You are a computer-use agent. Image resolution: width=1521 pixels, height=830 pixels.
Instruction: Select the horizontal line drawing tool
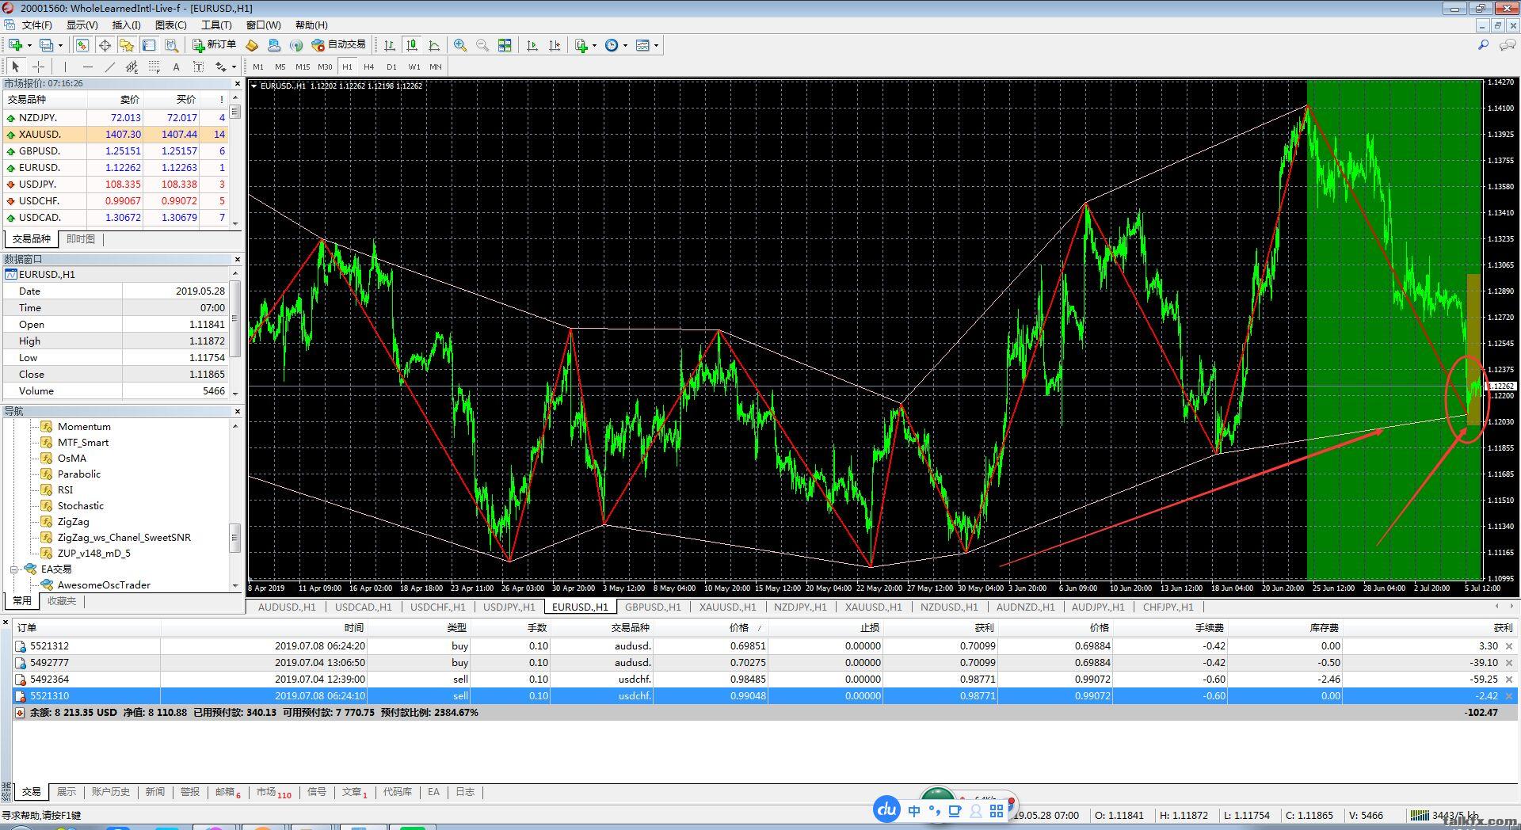coord(87,67)
